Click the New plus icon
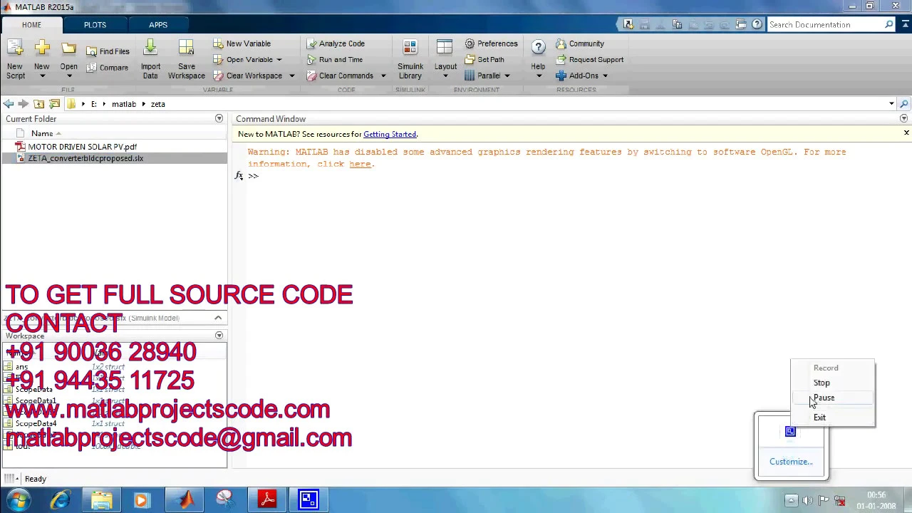The height and width of the screenshot is (513, 912). (x=41, y=48)
